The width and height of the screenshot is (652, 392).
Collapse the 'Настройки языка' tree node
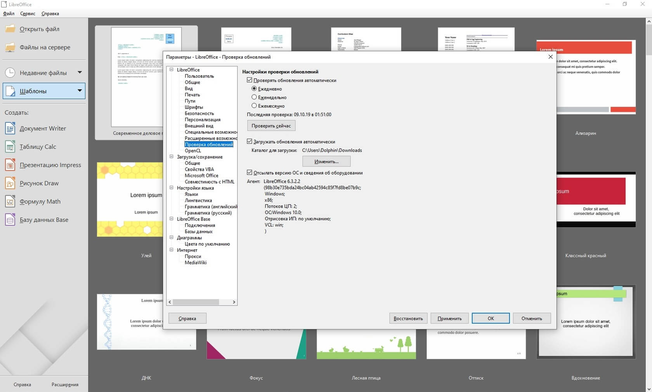click(x=172, y=188)
